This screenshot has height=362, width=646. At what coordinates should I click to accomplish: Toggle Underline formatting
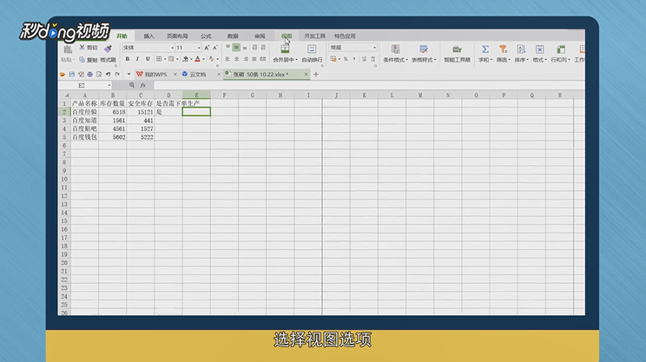coord(148,59)
